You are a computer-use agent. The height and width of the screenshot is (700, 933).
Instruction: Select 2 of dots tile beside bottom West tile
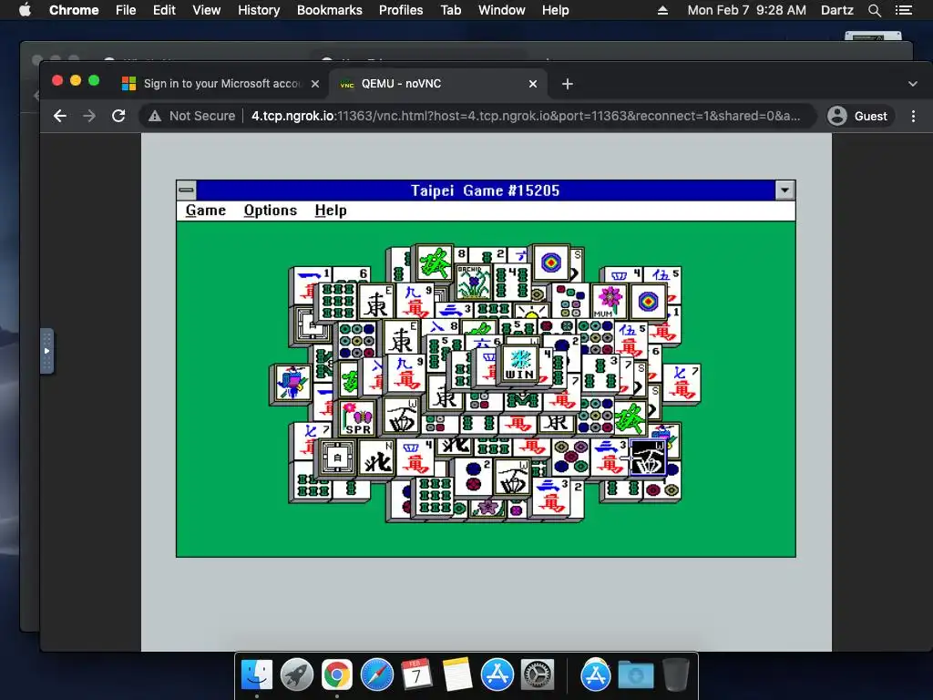[473, 477]
